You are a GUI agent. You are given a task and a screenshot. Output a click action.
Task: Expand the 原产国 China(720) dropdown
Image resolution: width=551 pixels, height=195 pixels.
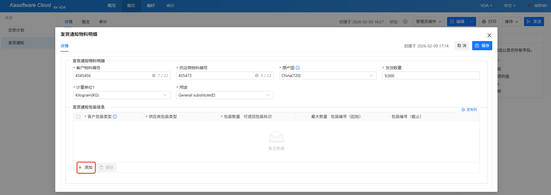click(328, 76)
